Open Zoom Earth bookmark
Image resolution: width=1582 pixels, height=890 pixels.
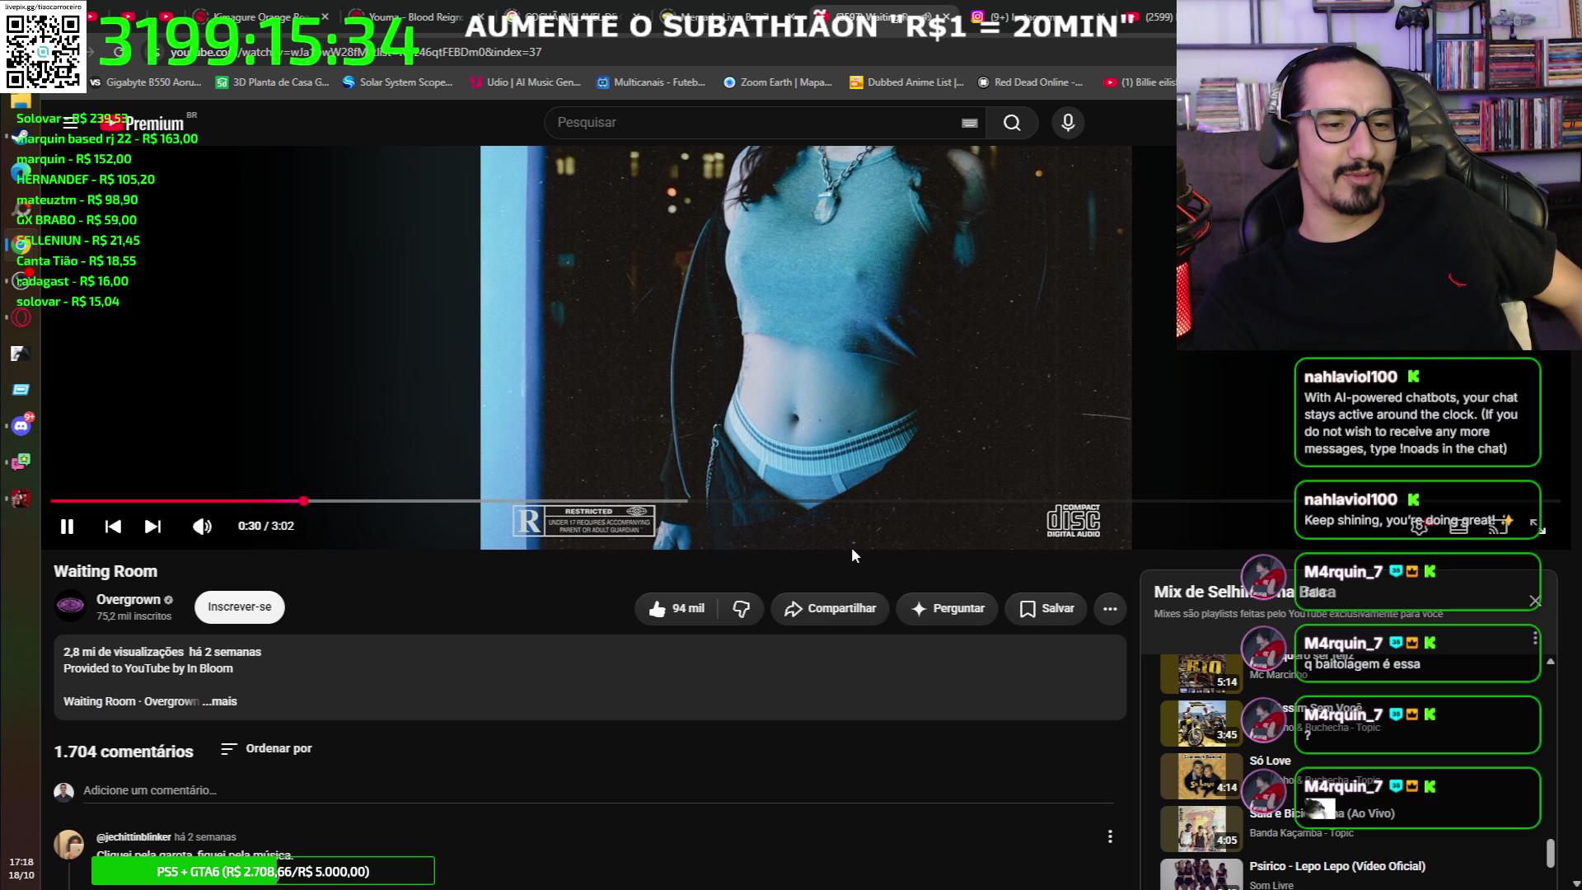pyautogui.click(x=777, y=82)
